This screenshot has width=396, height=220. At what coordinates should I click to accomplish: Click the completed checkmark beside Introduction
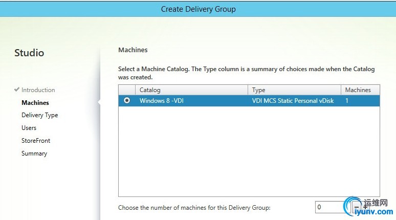[x=17, y=90]
